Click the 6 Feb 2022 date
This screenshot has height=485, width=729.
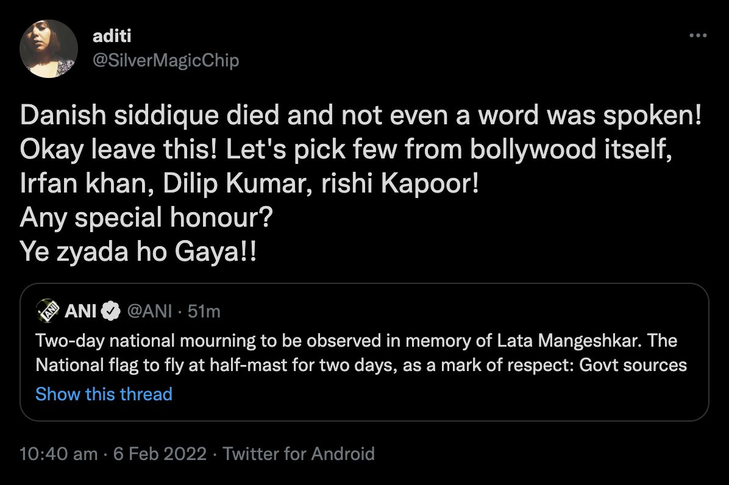coord(160,454)
